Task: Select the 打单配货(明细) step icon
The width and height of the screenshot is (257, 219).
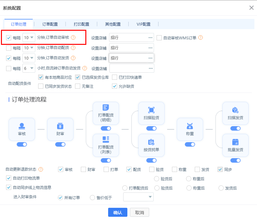Action: [106, 108]
